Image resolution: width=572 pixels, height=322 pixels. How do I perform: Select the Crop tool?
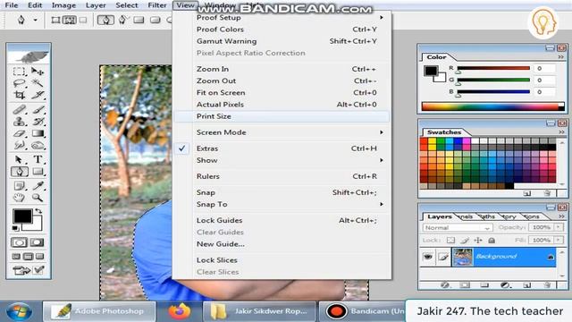(19, 96)
